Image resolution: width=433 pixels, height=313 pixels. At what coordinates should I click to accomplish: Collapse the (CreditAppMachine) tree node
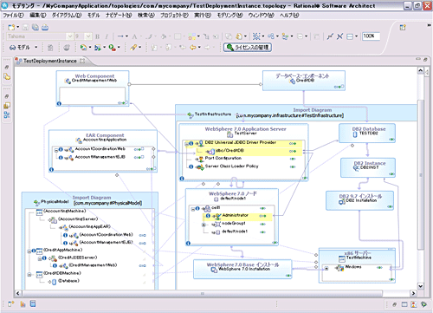coord(29,251)
